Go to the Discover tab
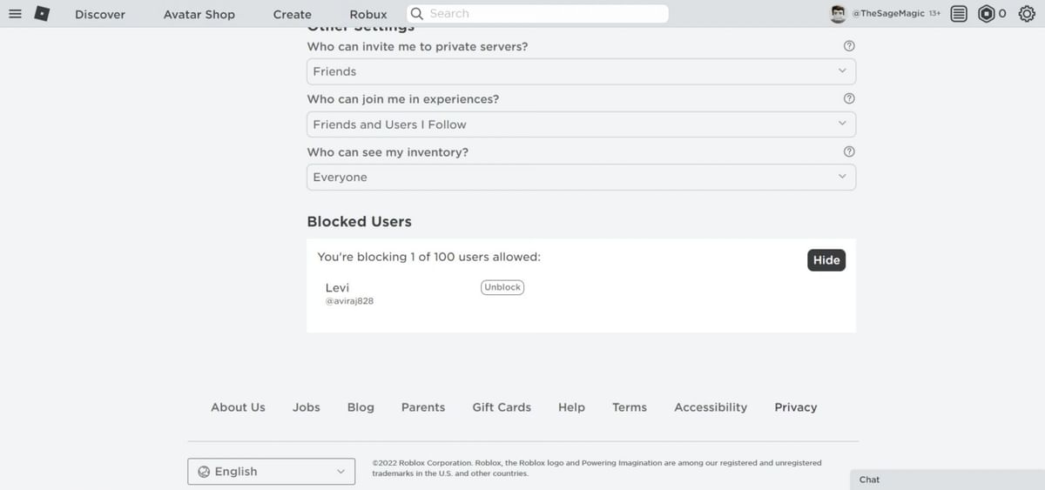Screen dimensions: 1045x490 click(100, 15)
